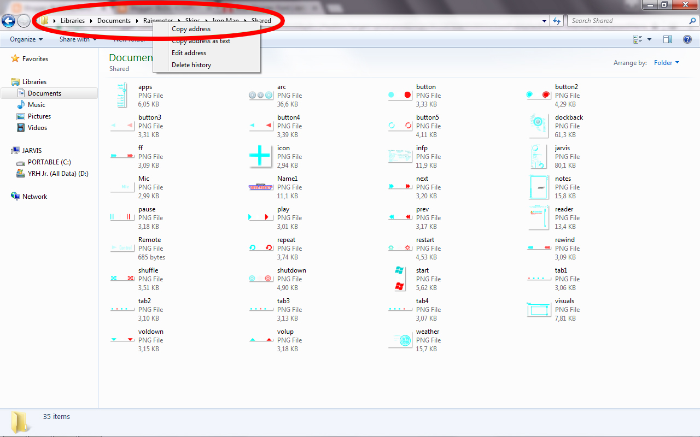Screen dimensions: 700x437
Task: Open YRH Jr. (All Data) (D:) drive
Action: 58,174
